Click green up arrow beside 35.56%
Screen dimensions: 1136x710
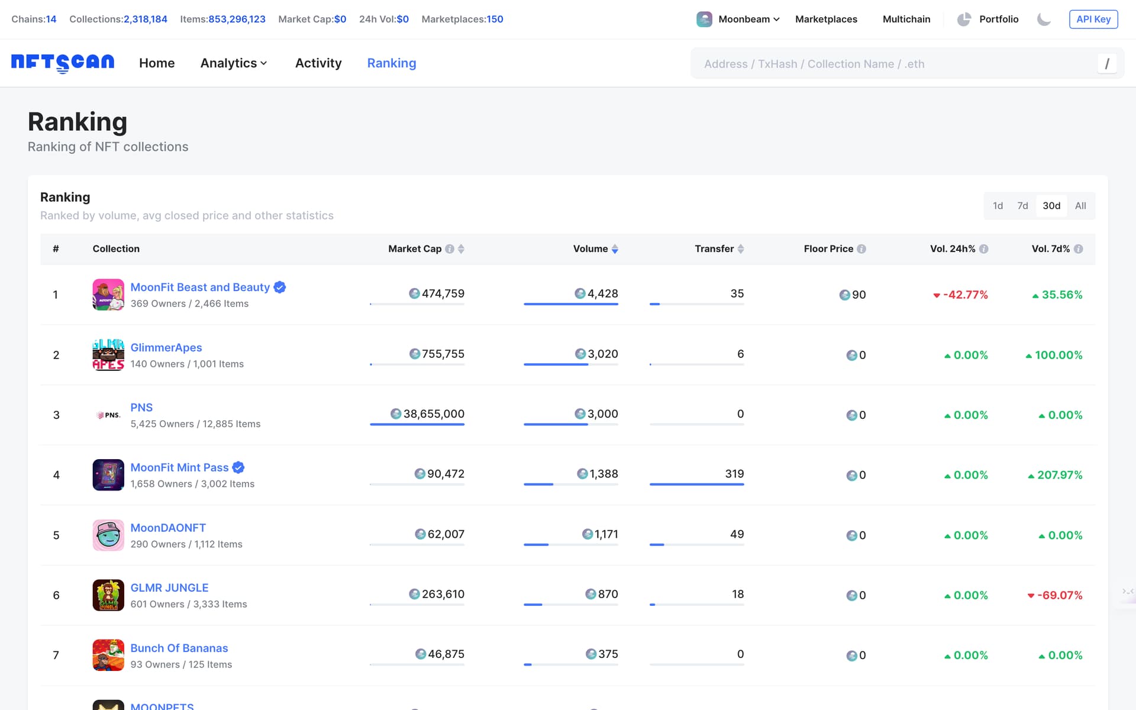click(1035, 295)
